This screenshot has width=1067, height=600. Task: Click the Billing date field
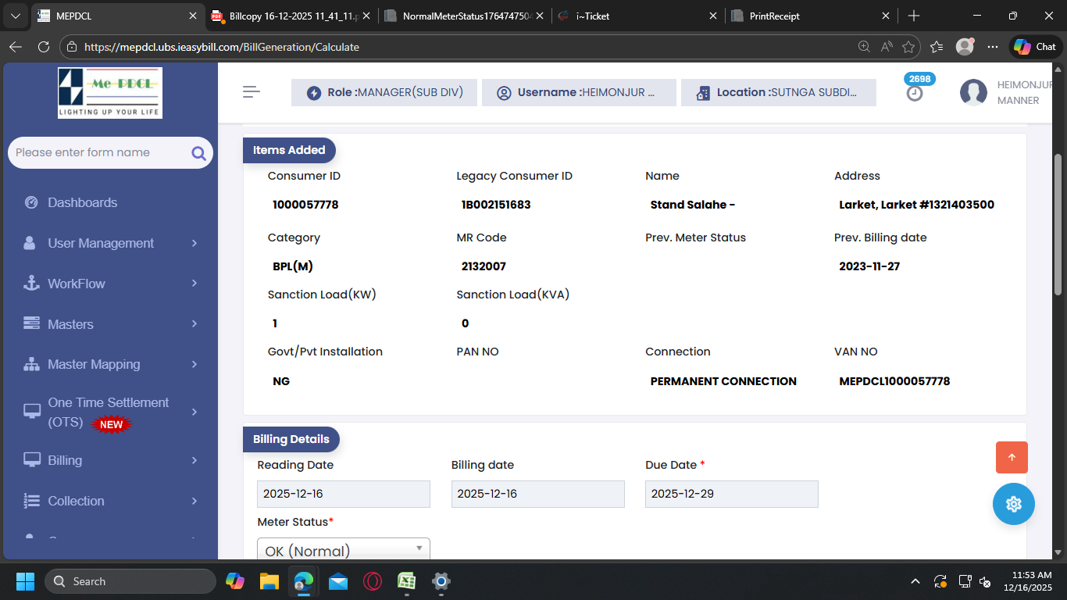pyautogui.click(x=538, y=494)
